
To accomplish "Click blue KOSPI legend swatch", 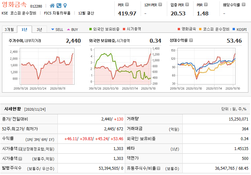I will pos(234,29).
